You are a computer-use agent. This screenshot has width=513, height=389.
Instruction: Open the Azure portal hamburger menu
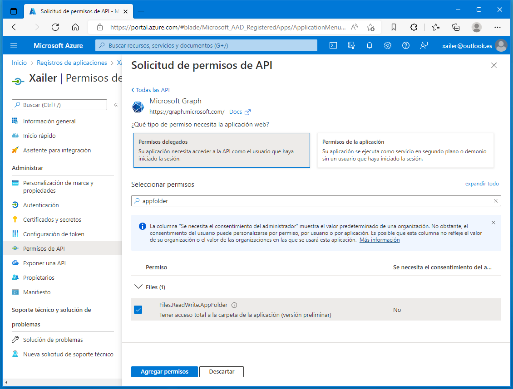(14, 45)
